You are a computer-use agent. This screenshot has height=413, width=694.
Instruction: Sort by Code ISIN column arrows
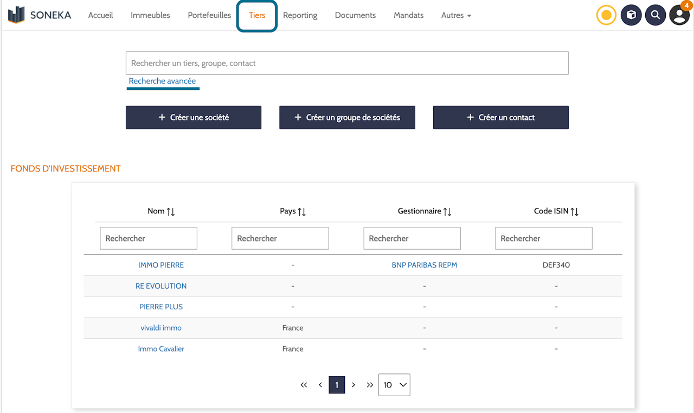pos(575,212)
